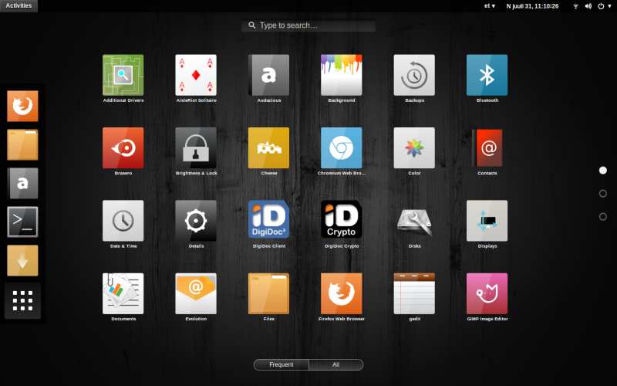Launch Firefox Web Browser from grid
617x386 pixels.
tap(342, 294)
